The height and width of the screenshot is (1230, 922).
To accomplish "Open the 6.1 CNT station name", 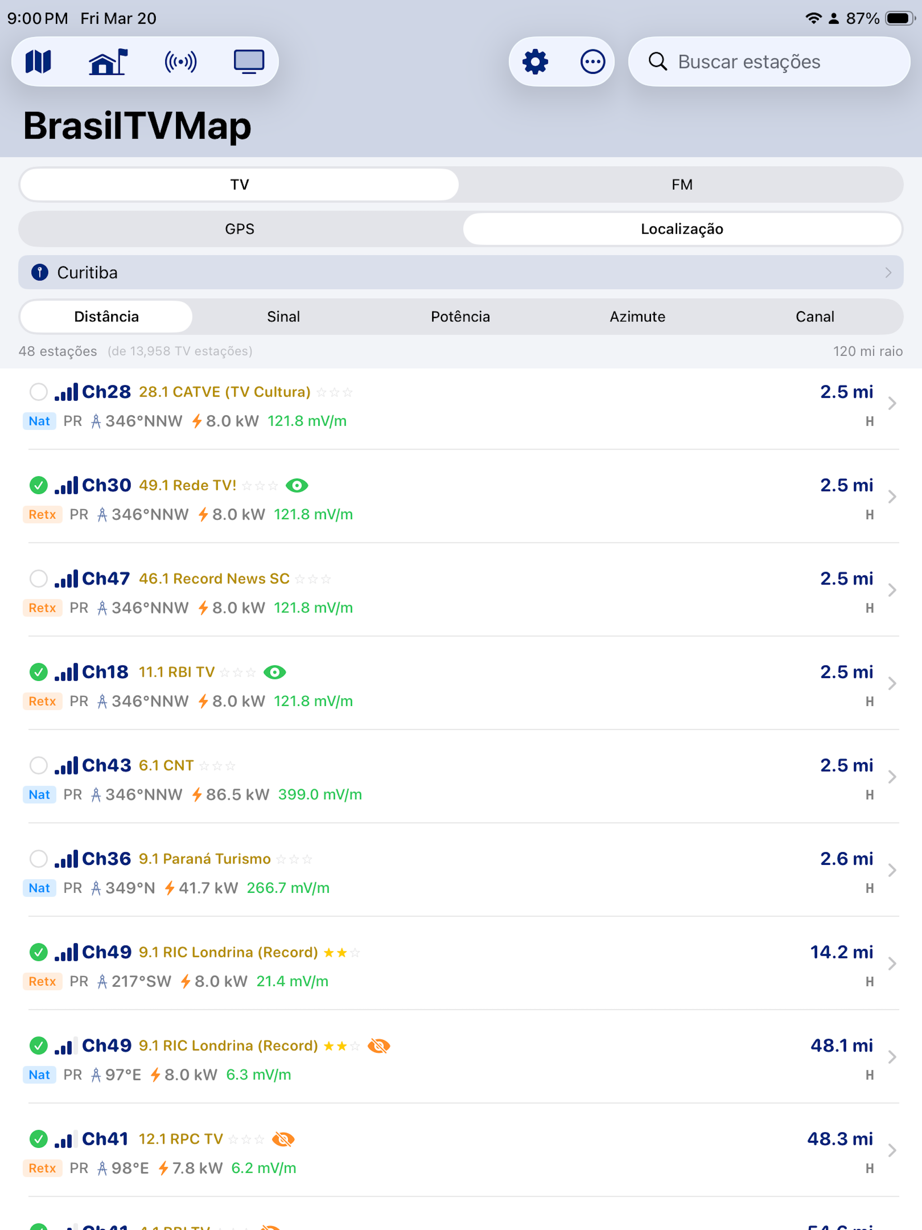I will coord(166,766).
